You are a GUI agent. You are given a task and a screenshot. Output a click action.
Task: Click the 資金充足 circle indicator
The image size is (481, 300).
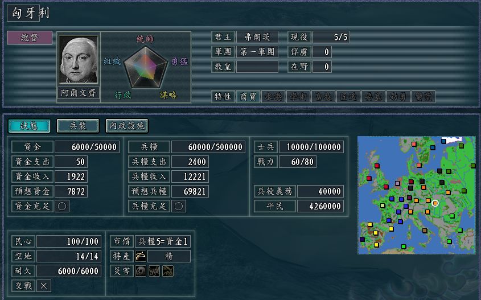click(x=62, y=206)
